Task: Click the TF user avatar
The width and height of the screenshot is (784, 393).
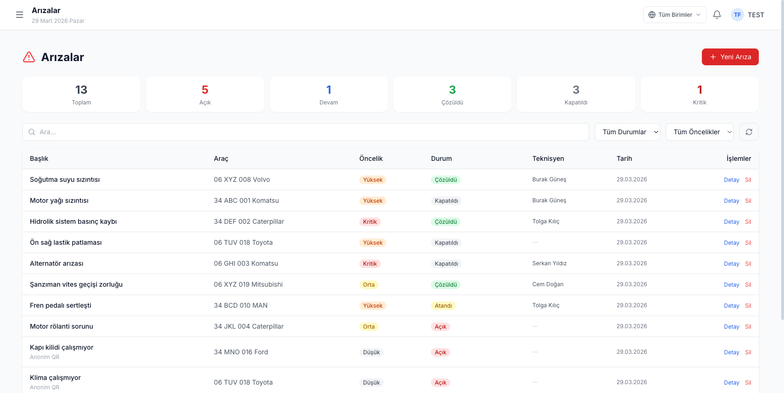Action: click(x=737, y=15)
